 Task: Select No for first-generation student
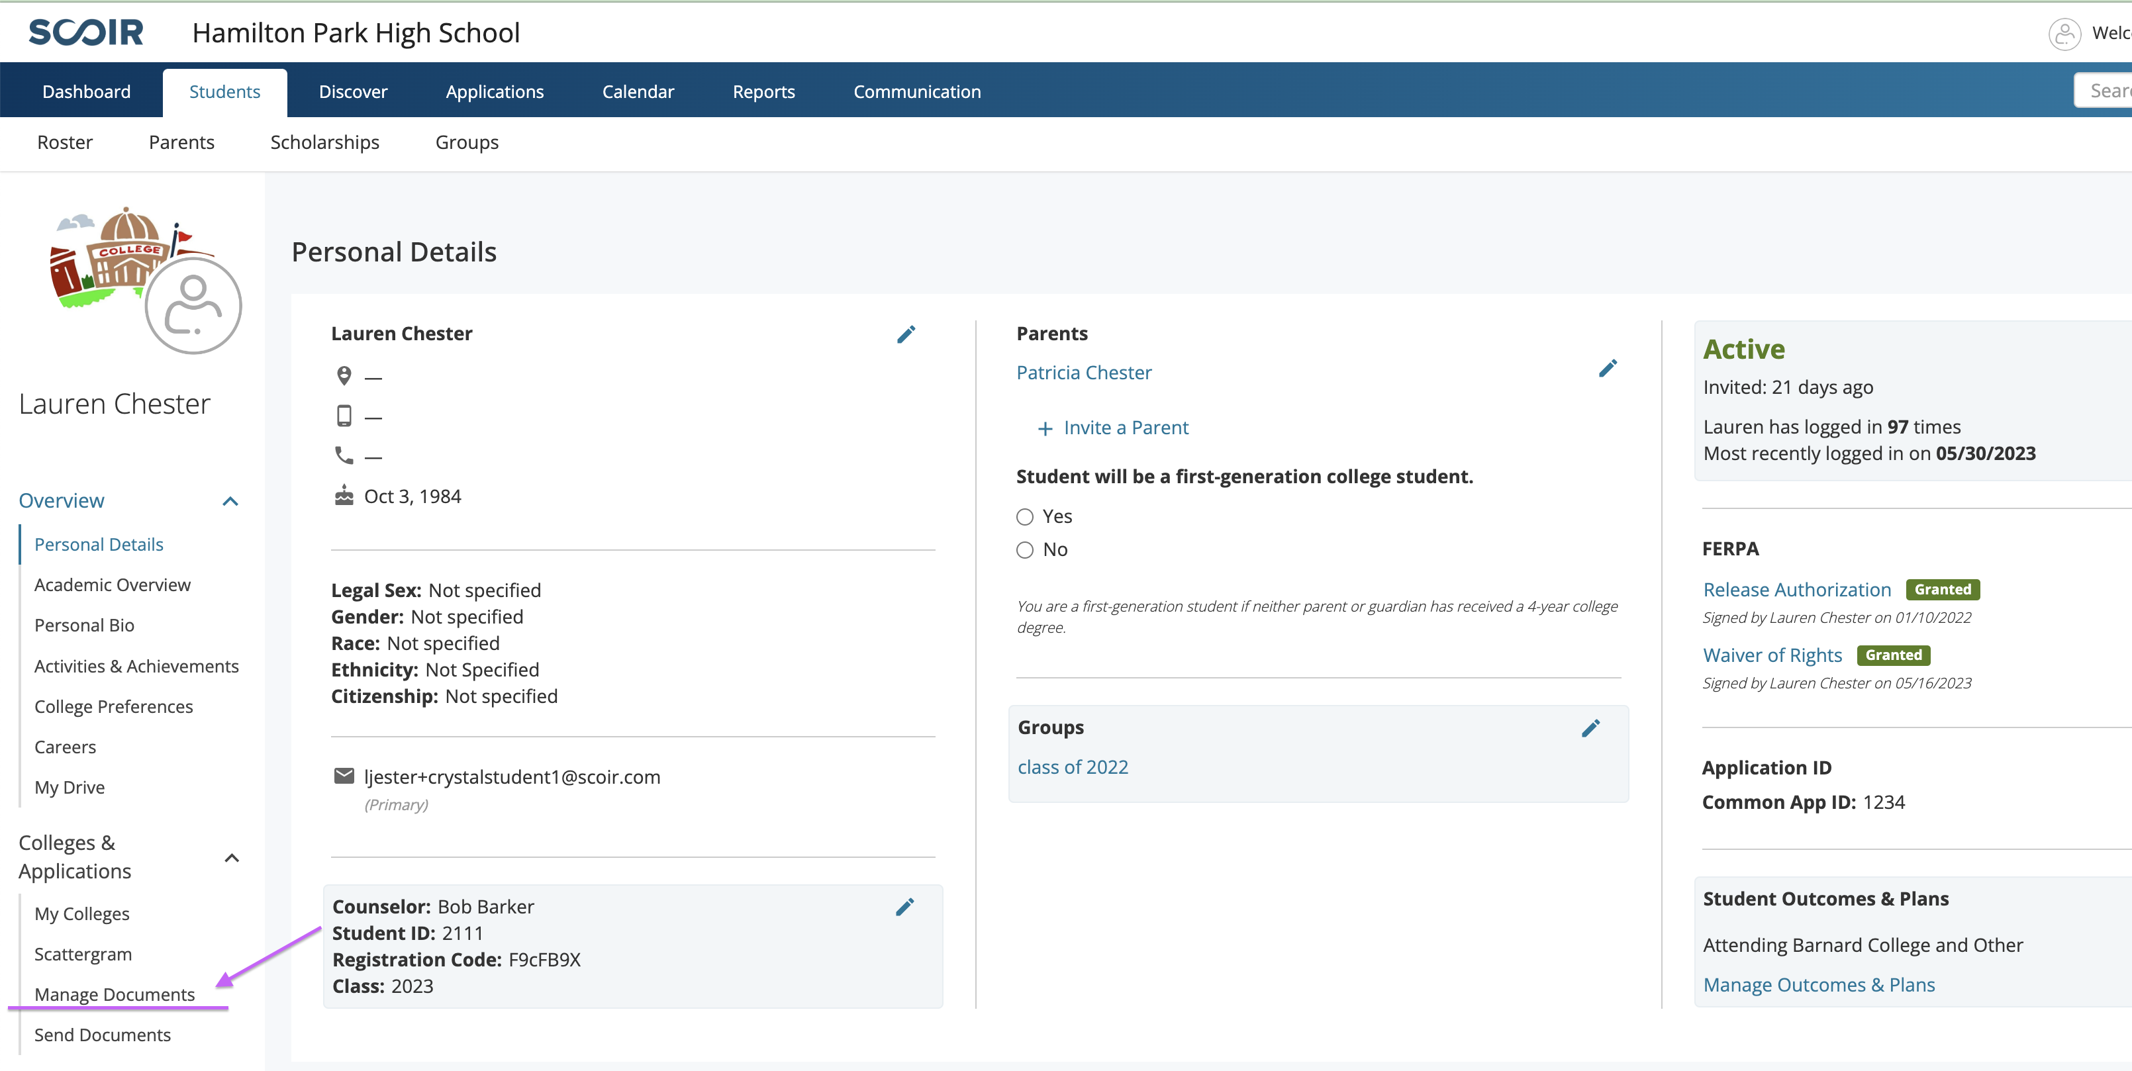(1025, 551)
